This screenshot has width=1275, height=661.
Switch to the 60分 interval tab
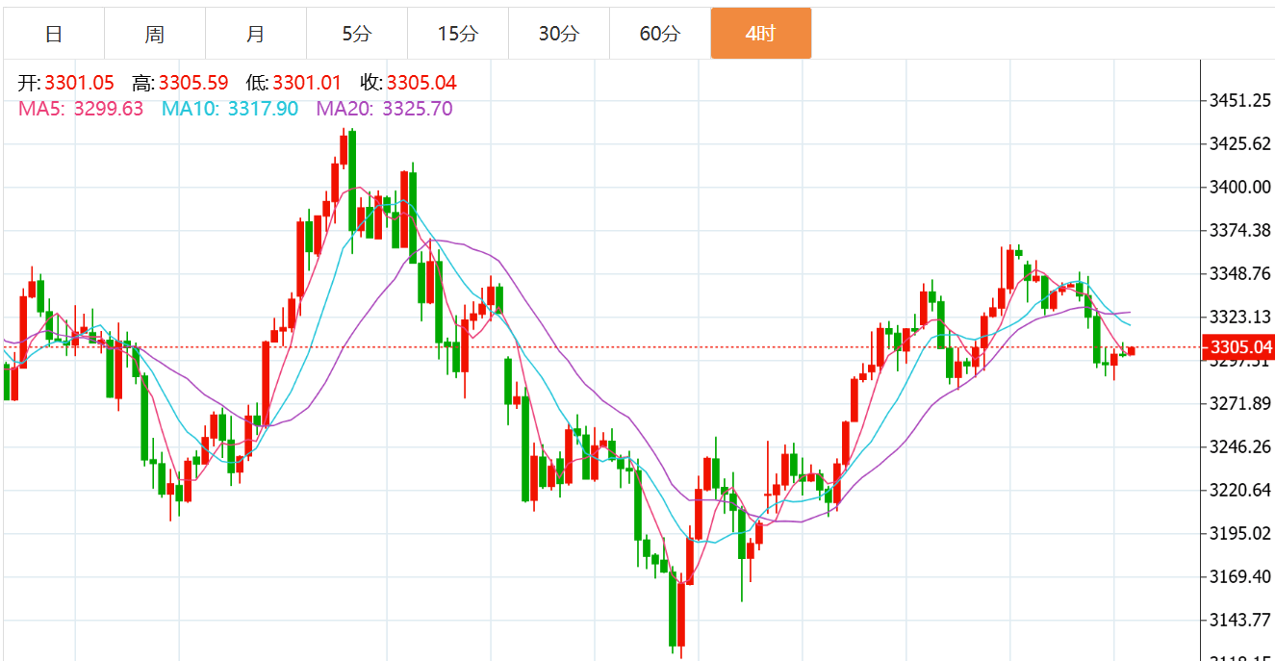tap(659, 34)
